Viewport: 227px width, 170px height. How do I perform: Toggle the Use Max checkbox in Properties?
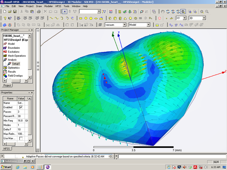(x=21, y=138)
